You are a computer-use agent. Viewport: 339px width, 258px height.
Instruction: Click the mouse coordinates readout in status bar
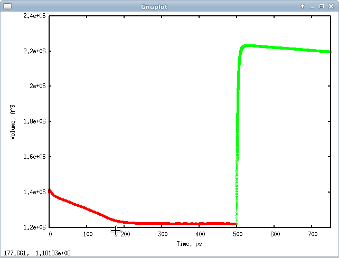click(x=37, y=253)
